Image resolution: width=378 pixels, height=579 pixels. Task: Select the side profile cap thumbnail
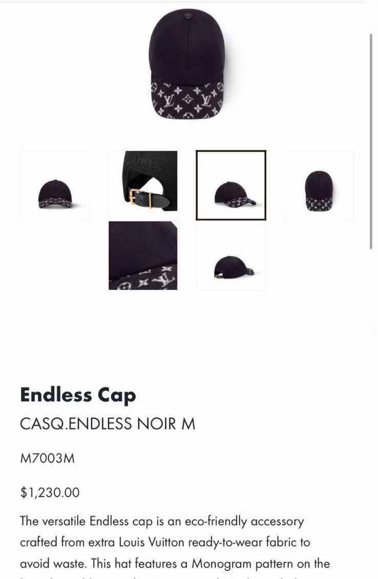(x=231, y=255)
